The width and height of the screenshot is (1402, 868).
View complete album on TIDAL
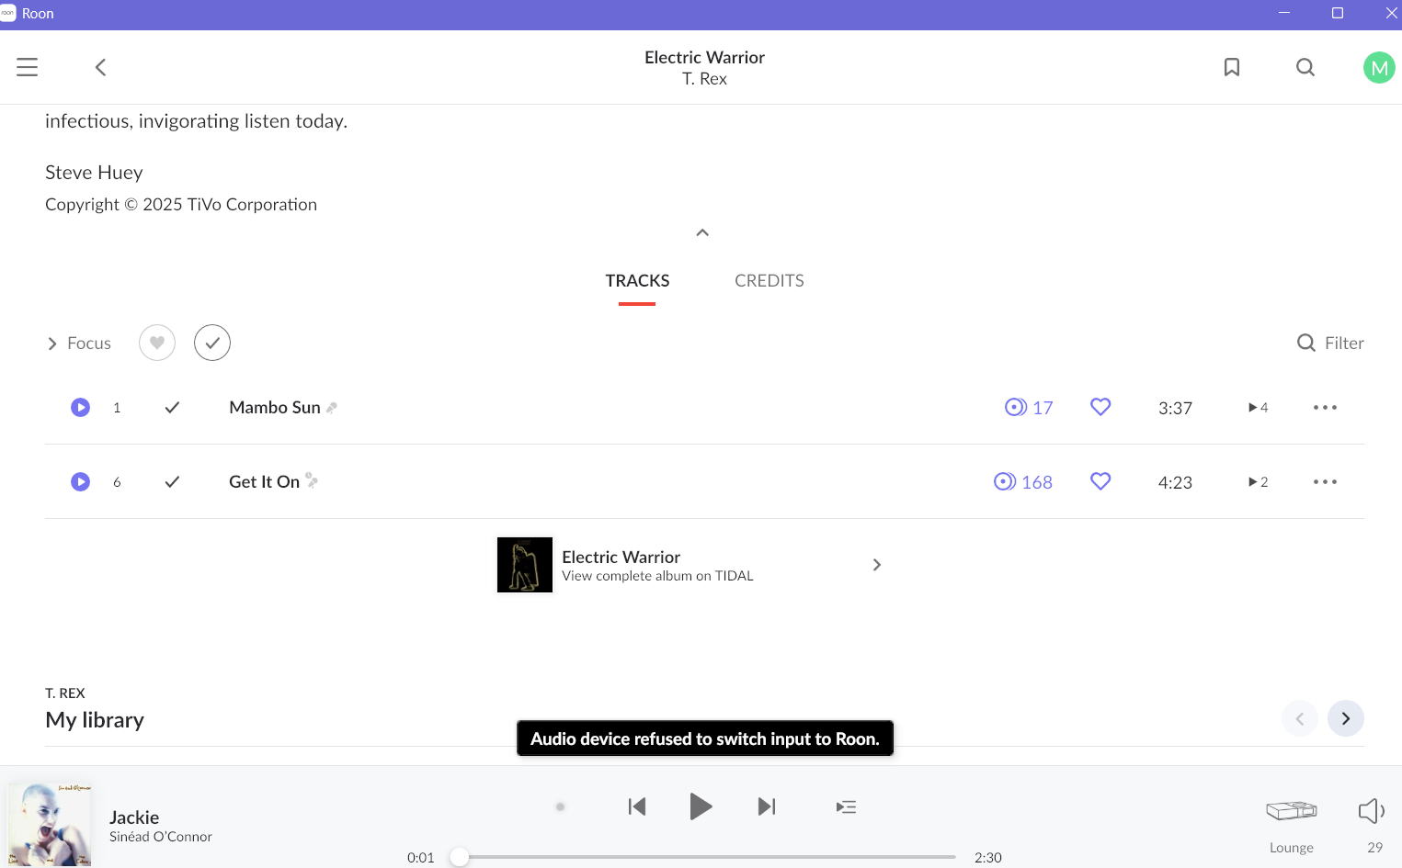tap(657, 576)
